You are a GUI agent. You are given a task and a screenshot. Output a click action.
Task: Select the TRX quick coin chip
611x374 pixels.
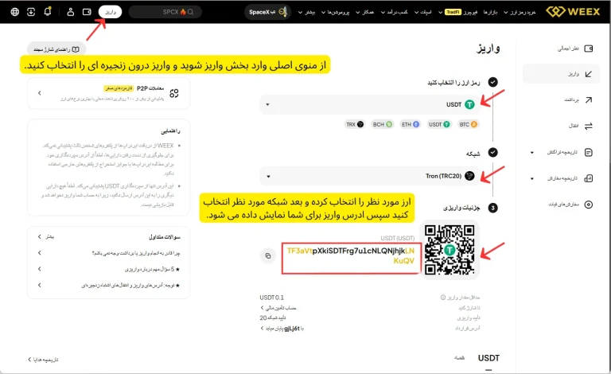click(x=355, y=124)
